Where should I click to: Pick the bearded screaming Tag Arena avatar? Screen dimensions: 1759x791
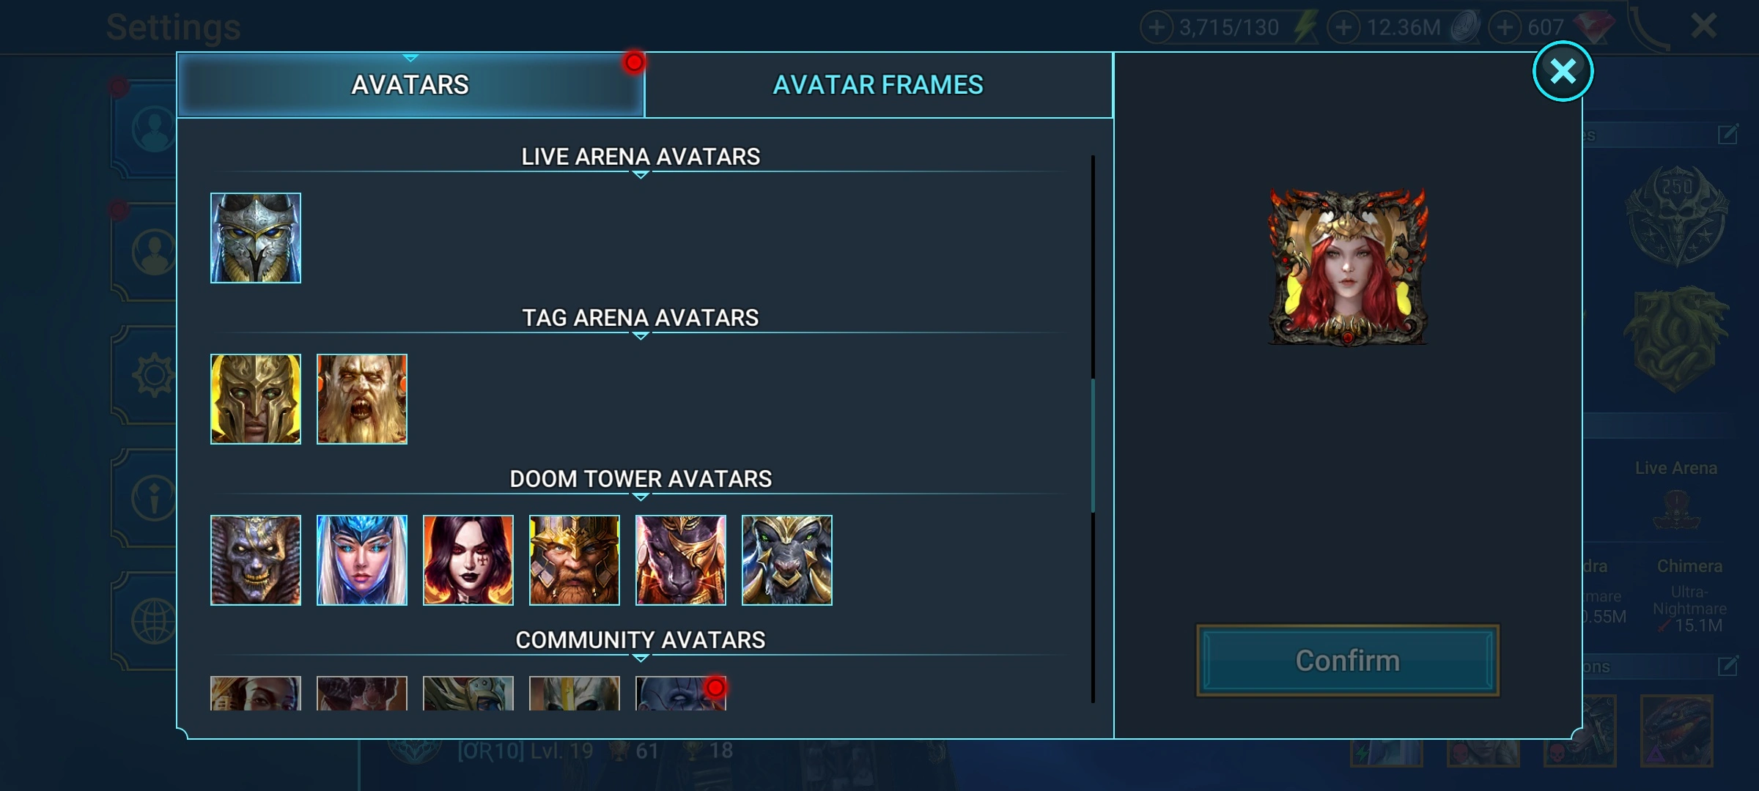point(362,399)
